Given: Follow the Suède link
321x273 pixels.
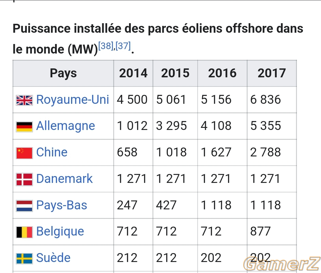Looking at the screenshot, I should (53, 258).
